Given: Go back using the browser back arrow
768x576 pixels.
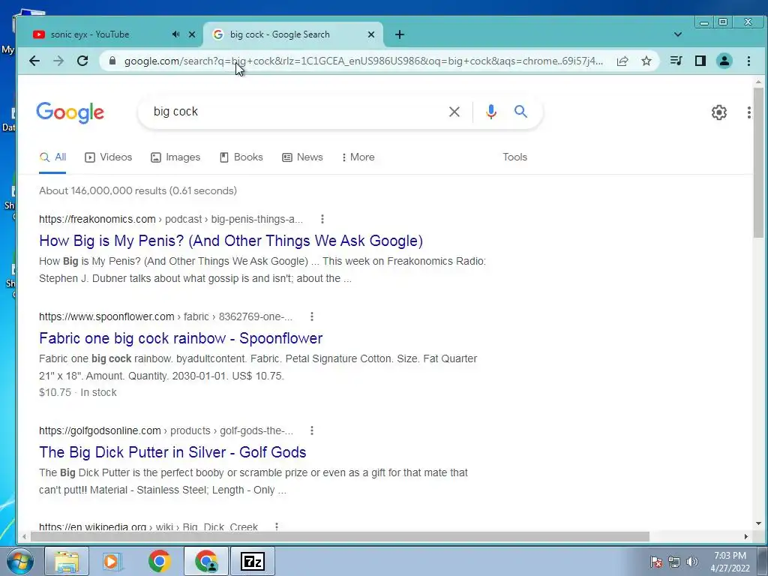Looking at the screenshot, I should (x=34, y=61).
